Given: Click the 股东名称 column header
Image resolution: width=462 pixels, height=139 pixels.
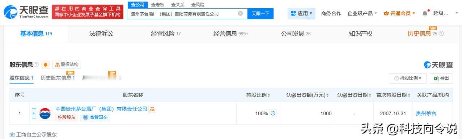Looking at the screenshot, I should click(133, 95).
